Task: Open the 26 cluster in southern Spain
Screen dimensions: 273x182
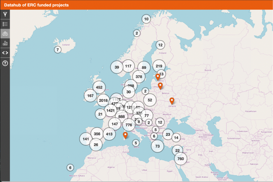Action: pyautogui.click(x=96, y=145)
